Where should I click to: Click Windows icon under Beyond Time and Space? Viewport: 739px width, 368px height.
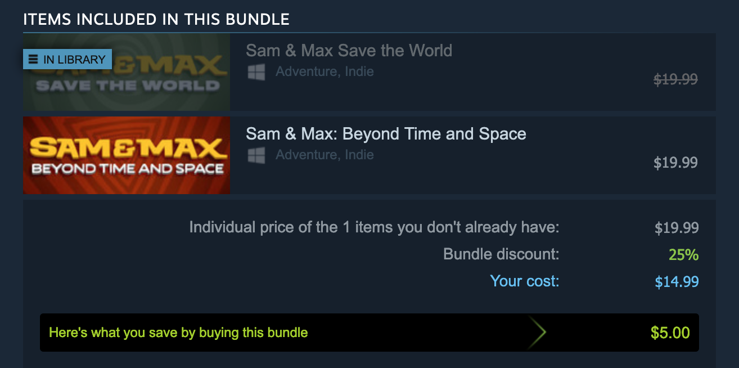pyautogui.click(x=256, y=155)
